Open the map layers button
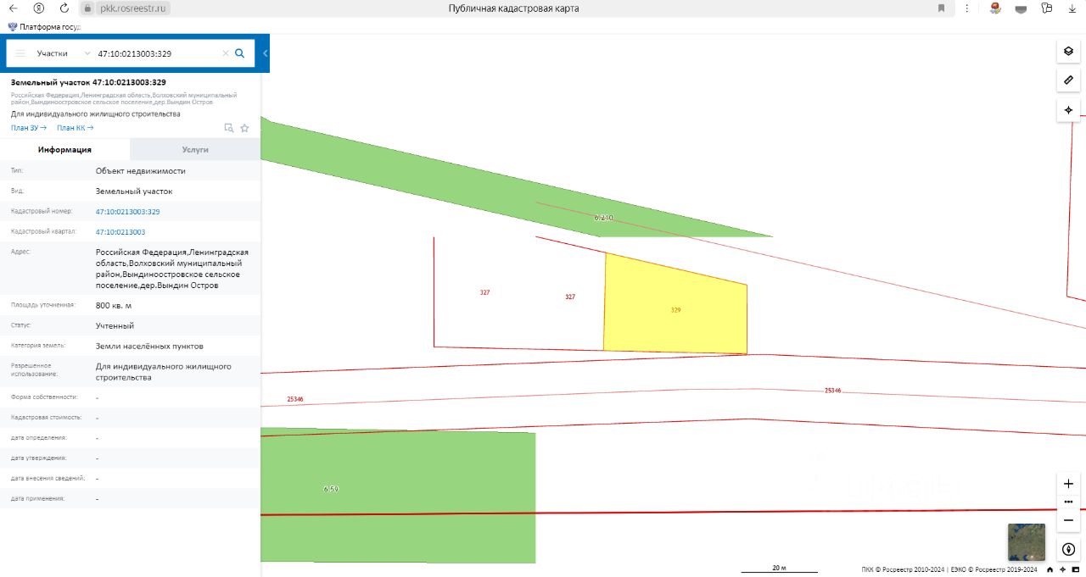 click(1068, 51)
